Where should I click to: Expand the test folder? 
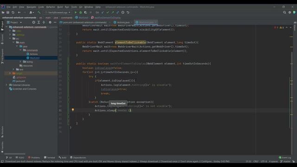pyautogui.click(x=13, y=70)
